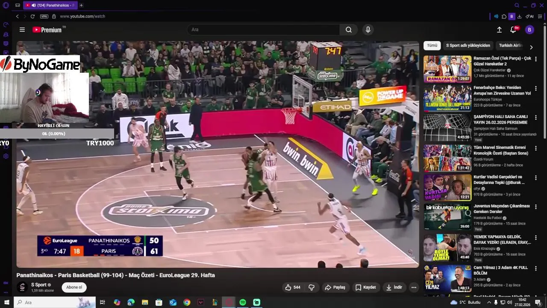Screen dimensions: 547x308
Task: Subscribe with the Abone ol button
Action: pos(74,287)
